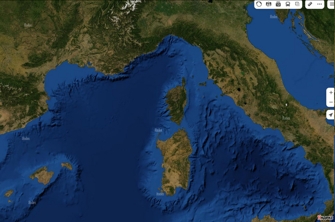Toggle the traffic layer circle icon

[x=259, y=4]
